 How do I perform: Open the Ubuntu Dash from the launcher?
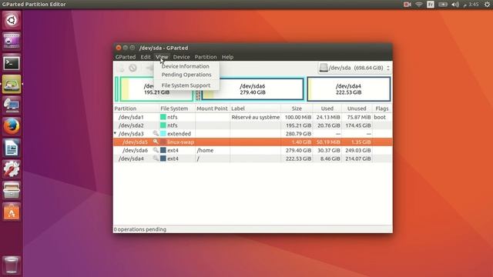pos(12,21)
